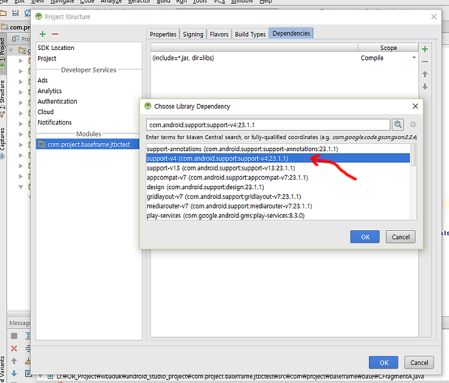Click blue down arrow in Messages panel
This screenshot has width=449, height=383.
[x=14, y=373]
